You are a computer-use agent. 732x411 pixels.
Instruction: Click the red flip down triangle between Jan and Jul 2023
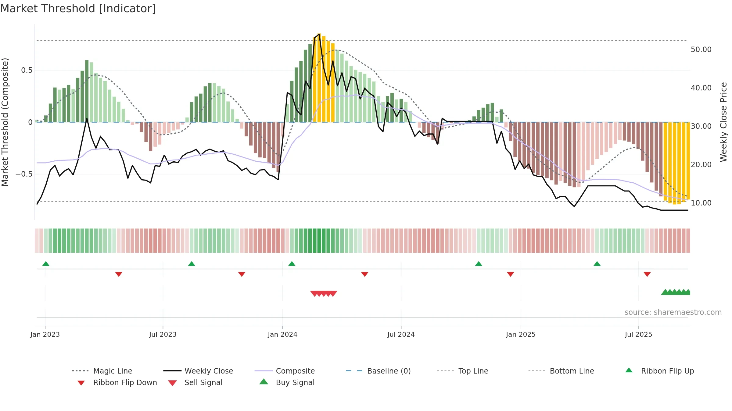119,274
